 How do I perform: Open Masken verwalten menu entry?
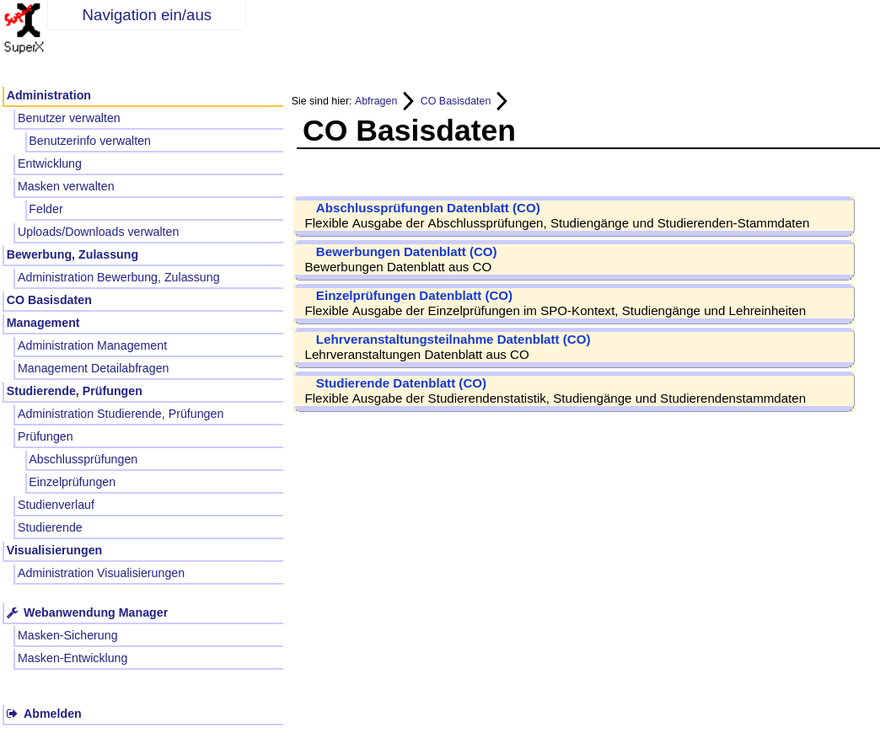[x=66, y=186]
